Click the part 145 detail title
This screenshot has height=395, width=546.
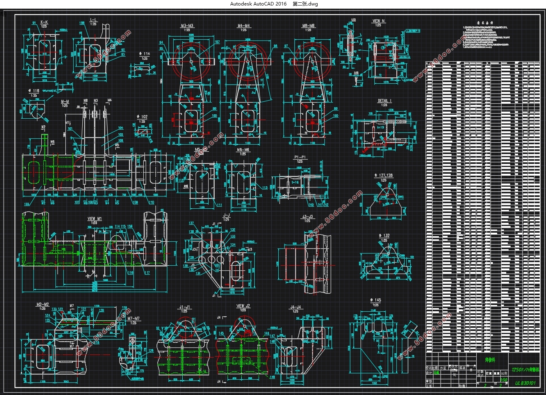point(376,300)
